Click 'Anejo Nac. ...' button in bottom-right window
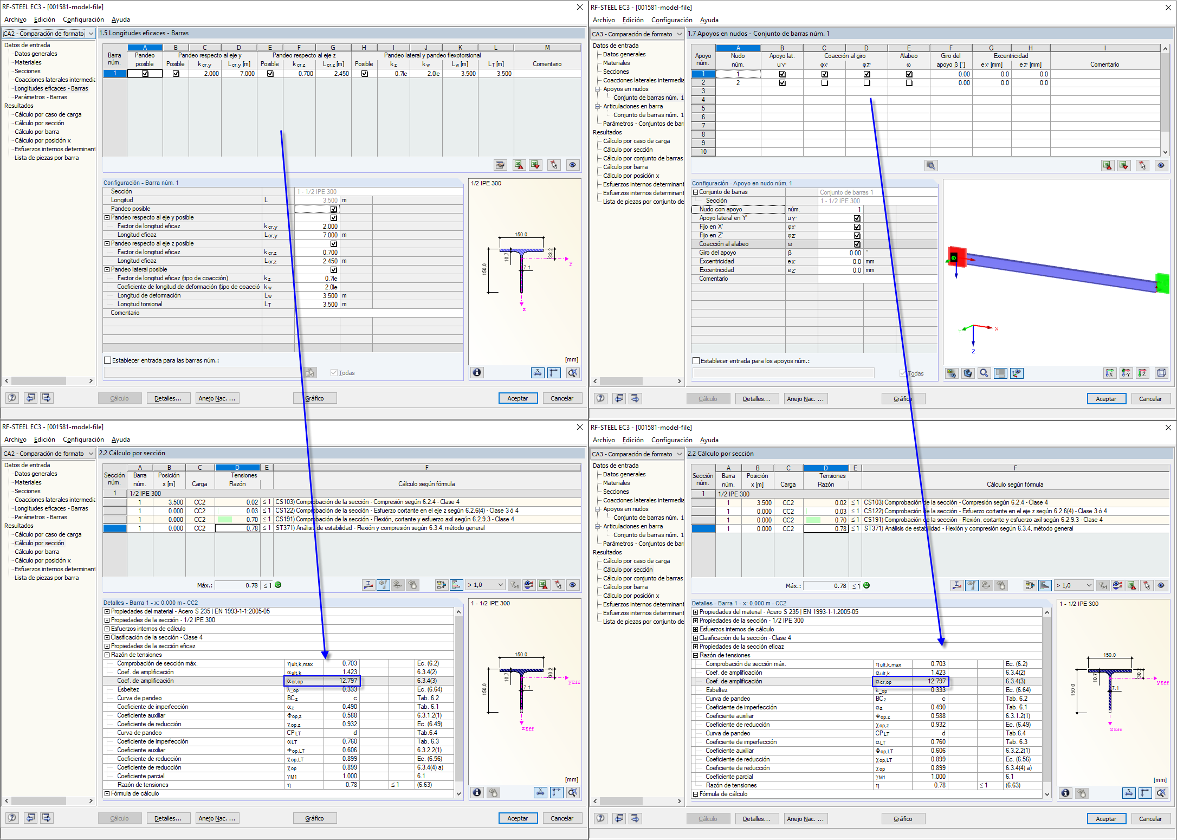Screen dimensions: 1177x840 805,819
